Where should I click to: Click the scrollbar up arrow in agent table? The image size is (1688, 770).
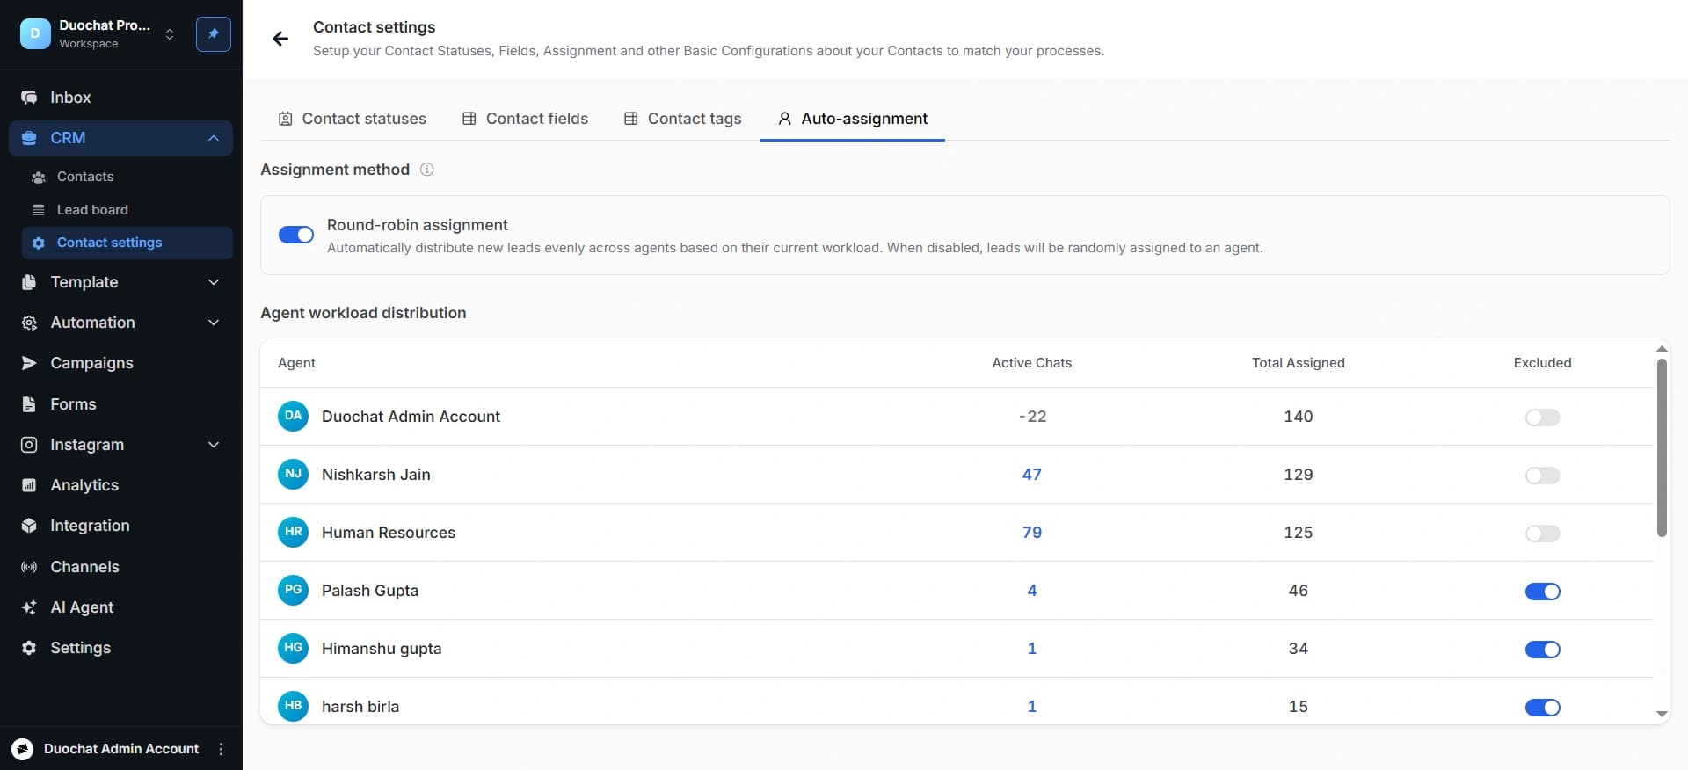pos(1662,349)
